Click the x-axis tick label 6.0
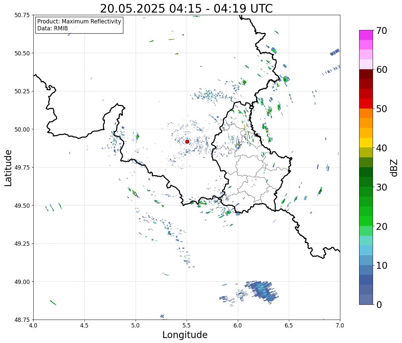The image size is (402, 343). coord(238,325)
